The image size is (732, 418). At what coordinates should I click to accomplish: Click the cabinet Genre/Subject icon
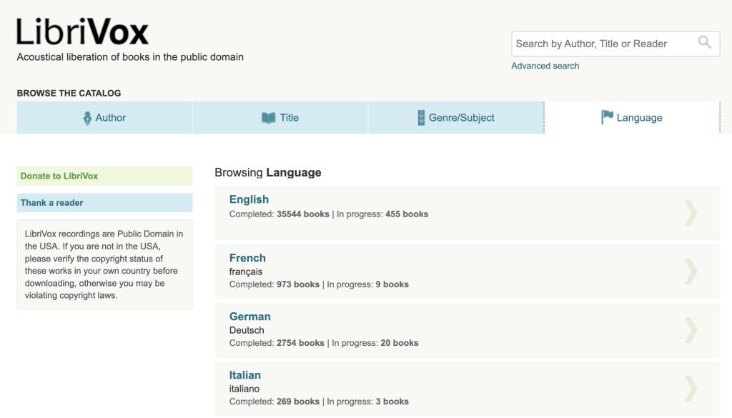[x=421, y=118]
